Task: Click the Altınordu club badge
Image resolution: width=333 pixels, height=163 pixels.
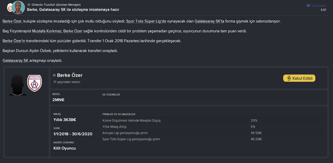Action: pos(35,83)
